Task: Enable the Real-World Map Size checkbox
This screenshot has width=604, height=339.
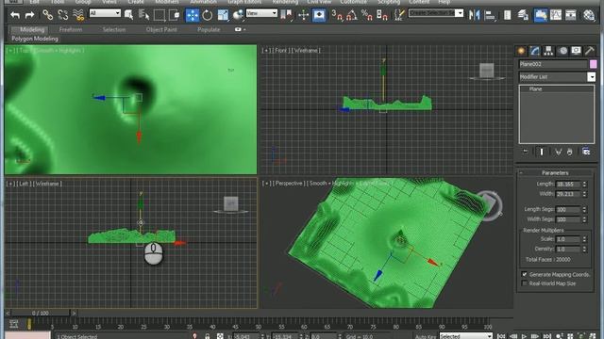Action: [525, 283]
